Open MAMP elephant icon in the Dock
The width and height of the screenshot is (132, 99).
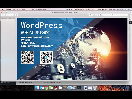pyautogui.click(x=60, y=88)
